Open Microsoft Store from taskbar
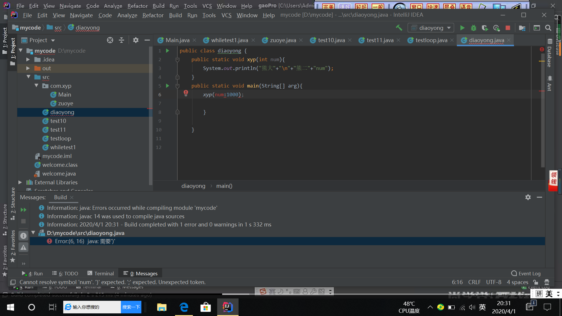Viewport: 562px width, 316px height. (x=205, y=307)
